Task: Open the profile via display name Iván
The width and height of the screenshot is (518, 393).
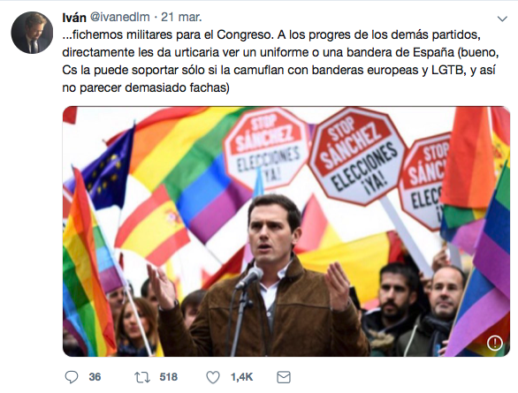Action: pyautogui.click(x=74, y=18)
